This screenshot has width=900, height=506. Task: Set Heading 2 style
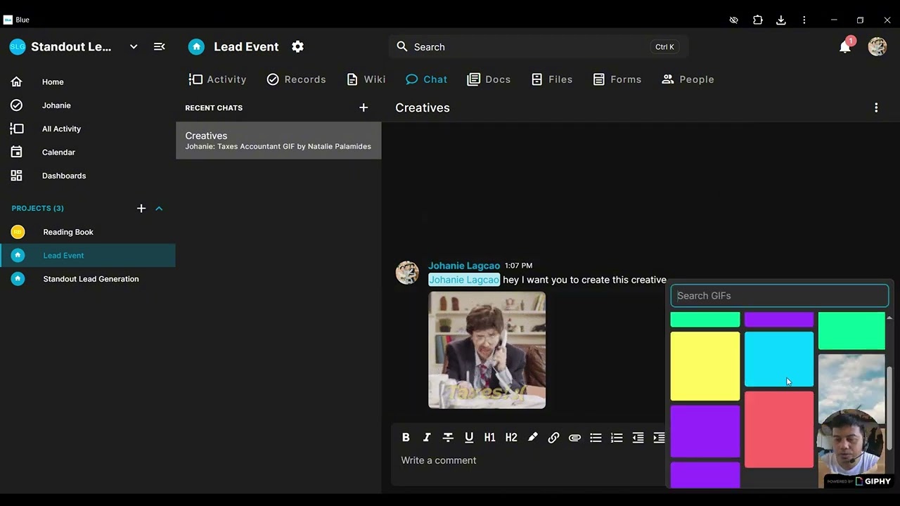pyautogui.click(x=511, y=437)
